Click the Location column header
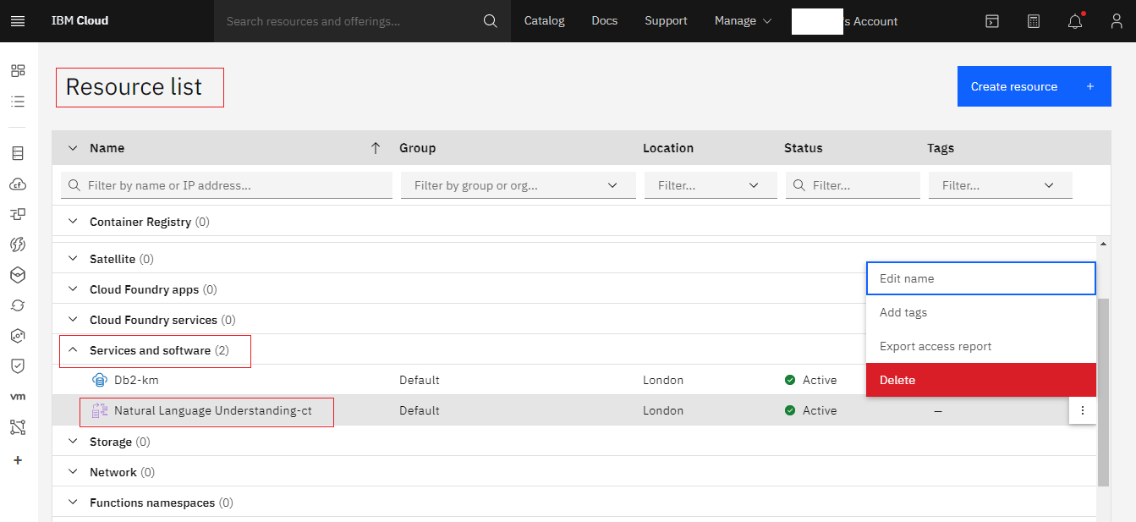The image size is (1136, 522). (x=668, y=148)
